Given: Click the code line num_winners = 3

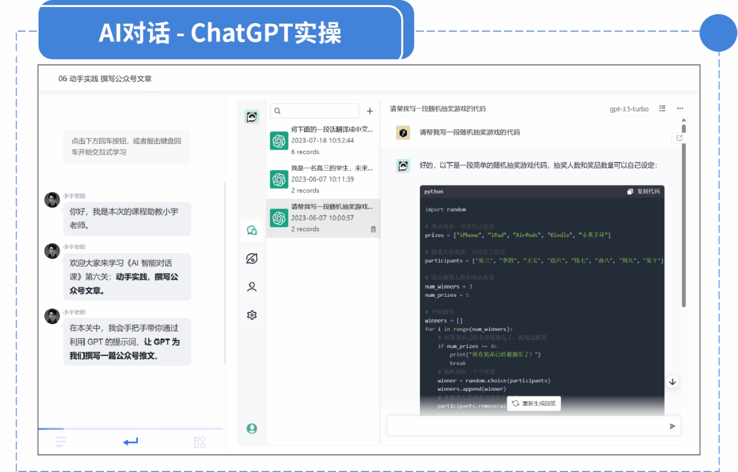Looking at the screenshot, I should tap(449, 286).
